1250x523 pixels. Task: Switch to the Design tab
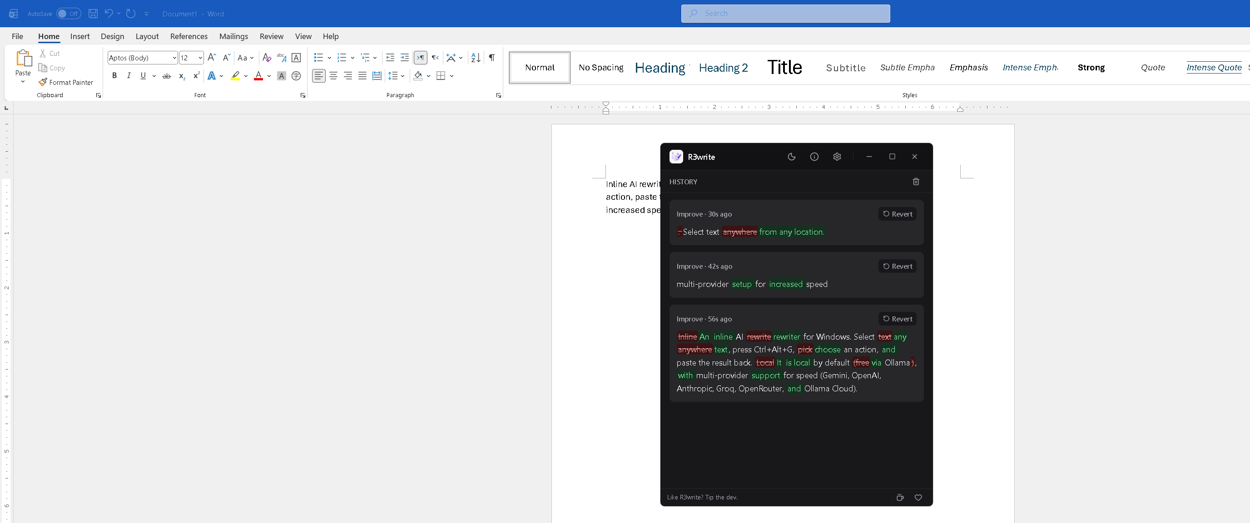(x=113, y=36)
